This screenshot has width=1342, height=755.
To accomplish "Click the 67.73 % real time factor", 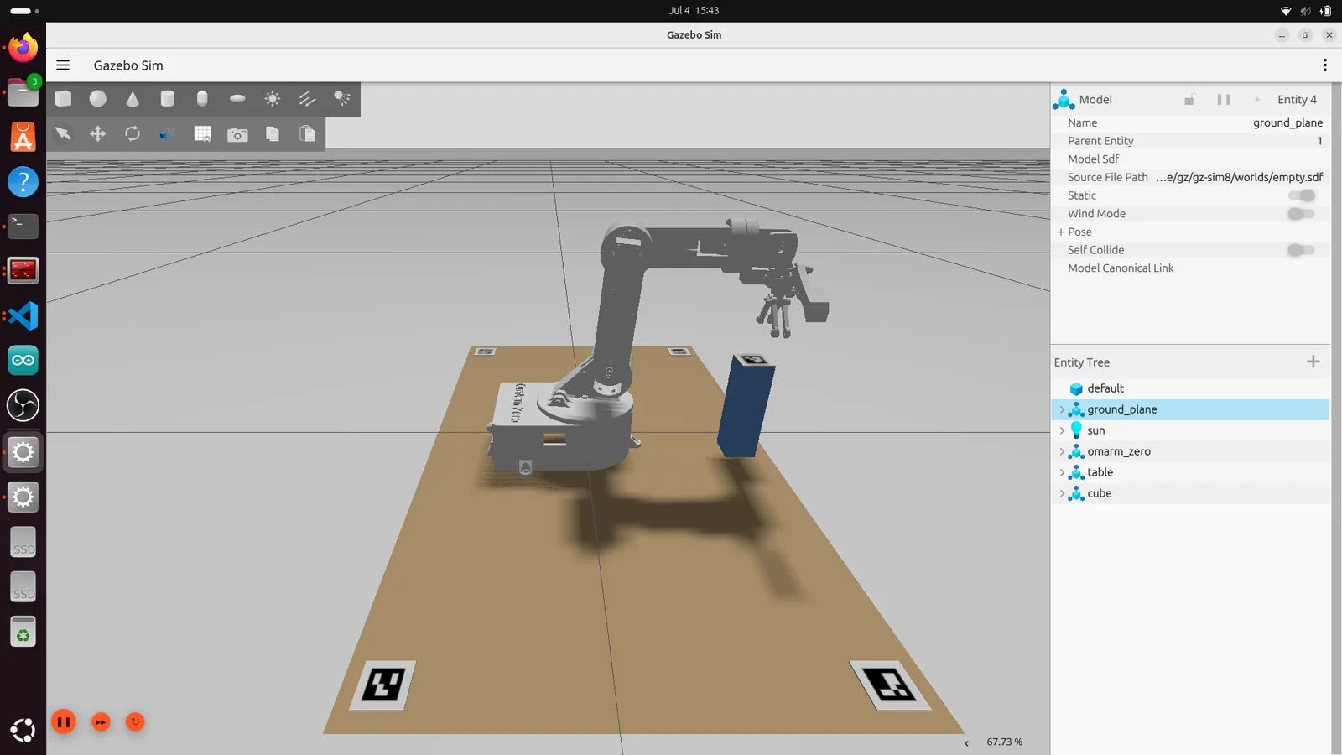I will [x=1004, y=742].
